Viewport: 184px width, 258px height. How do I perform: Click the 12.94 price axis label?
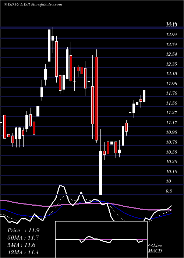[x=171, y=35]
